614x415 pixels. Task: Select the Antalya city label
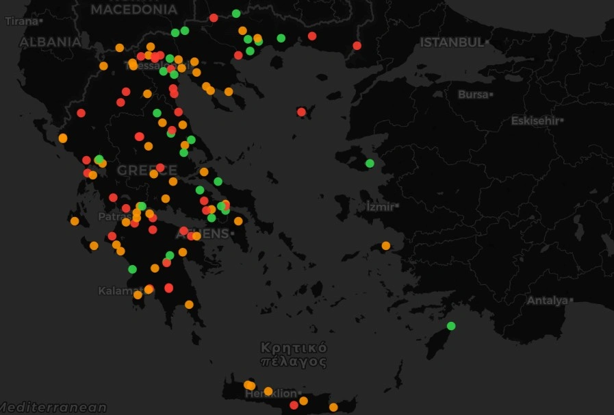pyautogui.click(x=547, y=301)
